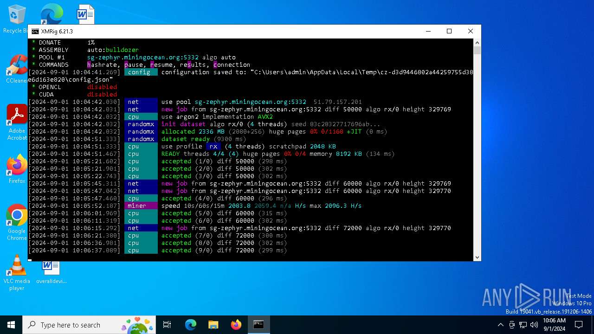Click the 'sg-zephyr.miningocean.org:5332' POOL #1 address
This screenshot has height=334, width=594.
[x=143, y=58]
